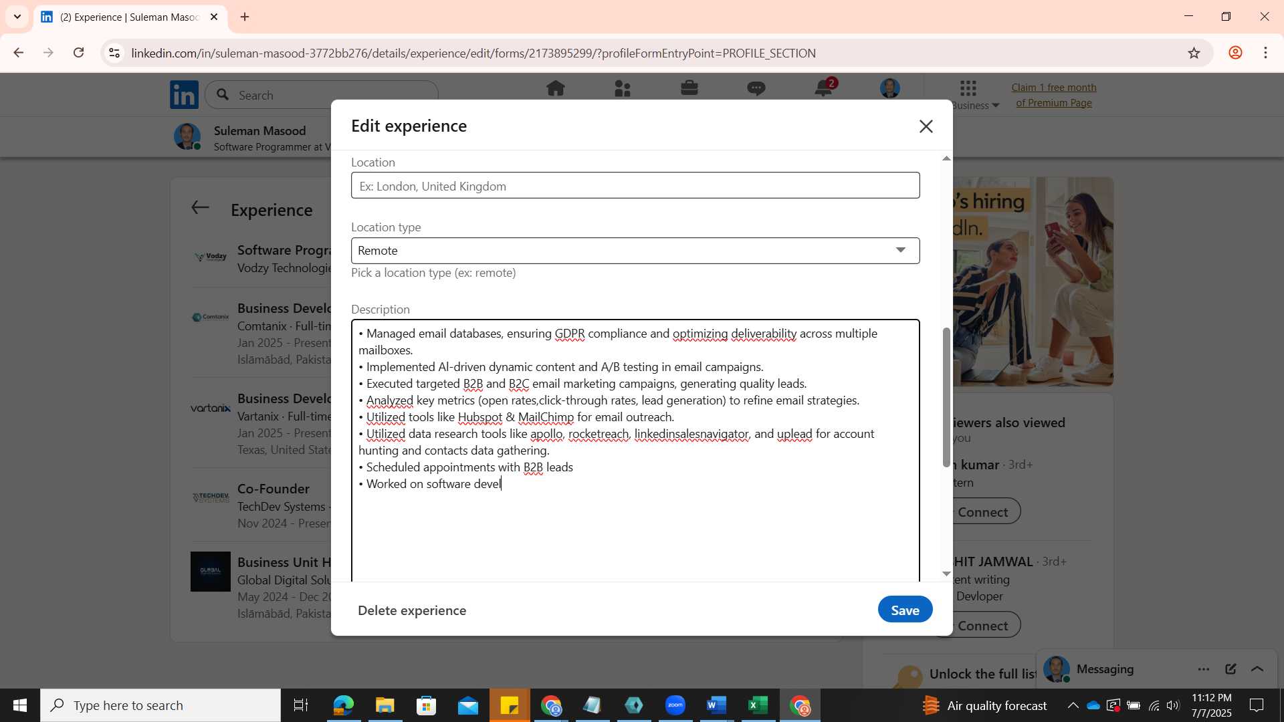This screenshot has width=1284, height=722.
Task: Close the Edit experience dialog
Action: pos(926,126)
